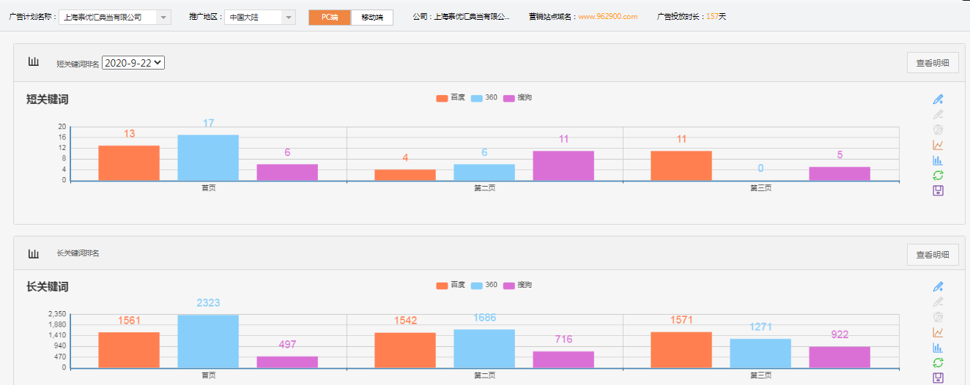
Task: Toggle the 搜狗 legend in short keyword chart
Action: tap(517, 98)
